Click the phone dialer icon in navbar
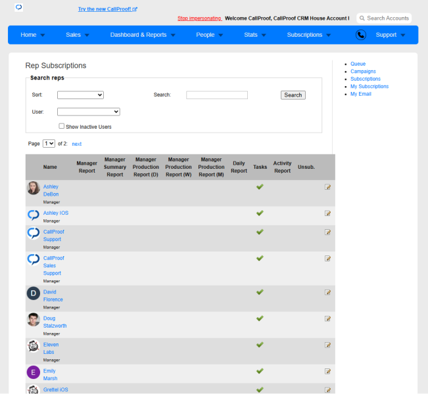Image resolution: width=428 pixels, height=394 pixels. [360, 35]
